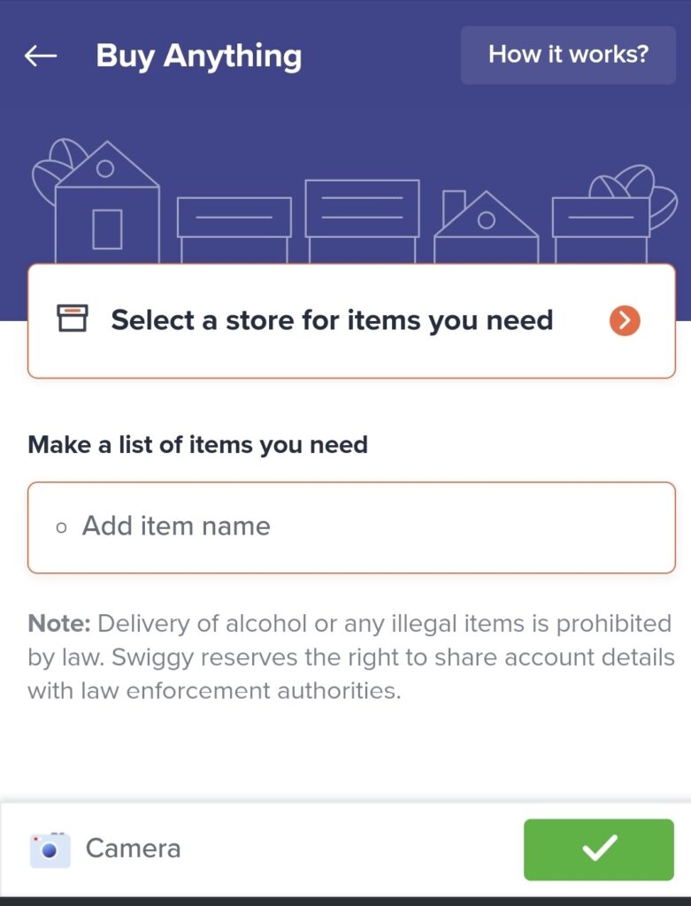The width and height of the screenshot is (691, 906).
Task: Tap the store box icon
Action: pos(73,319)
